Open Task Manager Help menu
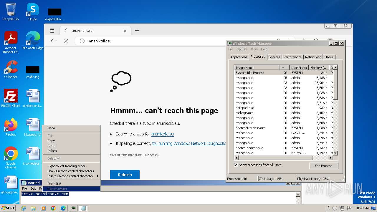 tap(264, 49)
